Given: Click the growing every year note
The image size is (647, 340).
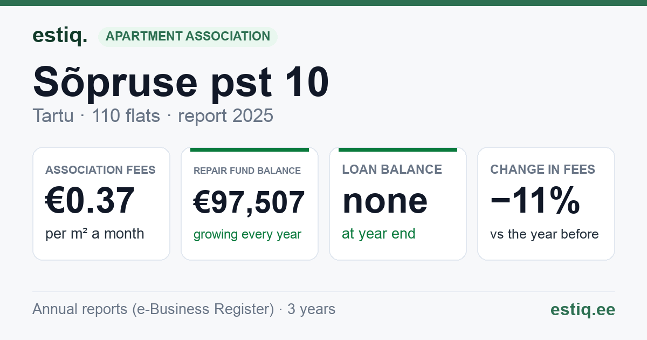Looking at the screenshot, I should [247, 234].
